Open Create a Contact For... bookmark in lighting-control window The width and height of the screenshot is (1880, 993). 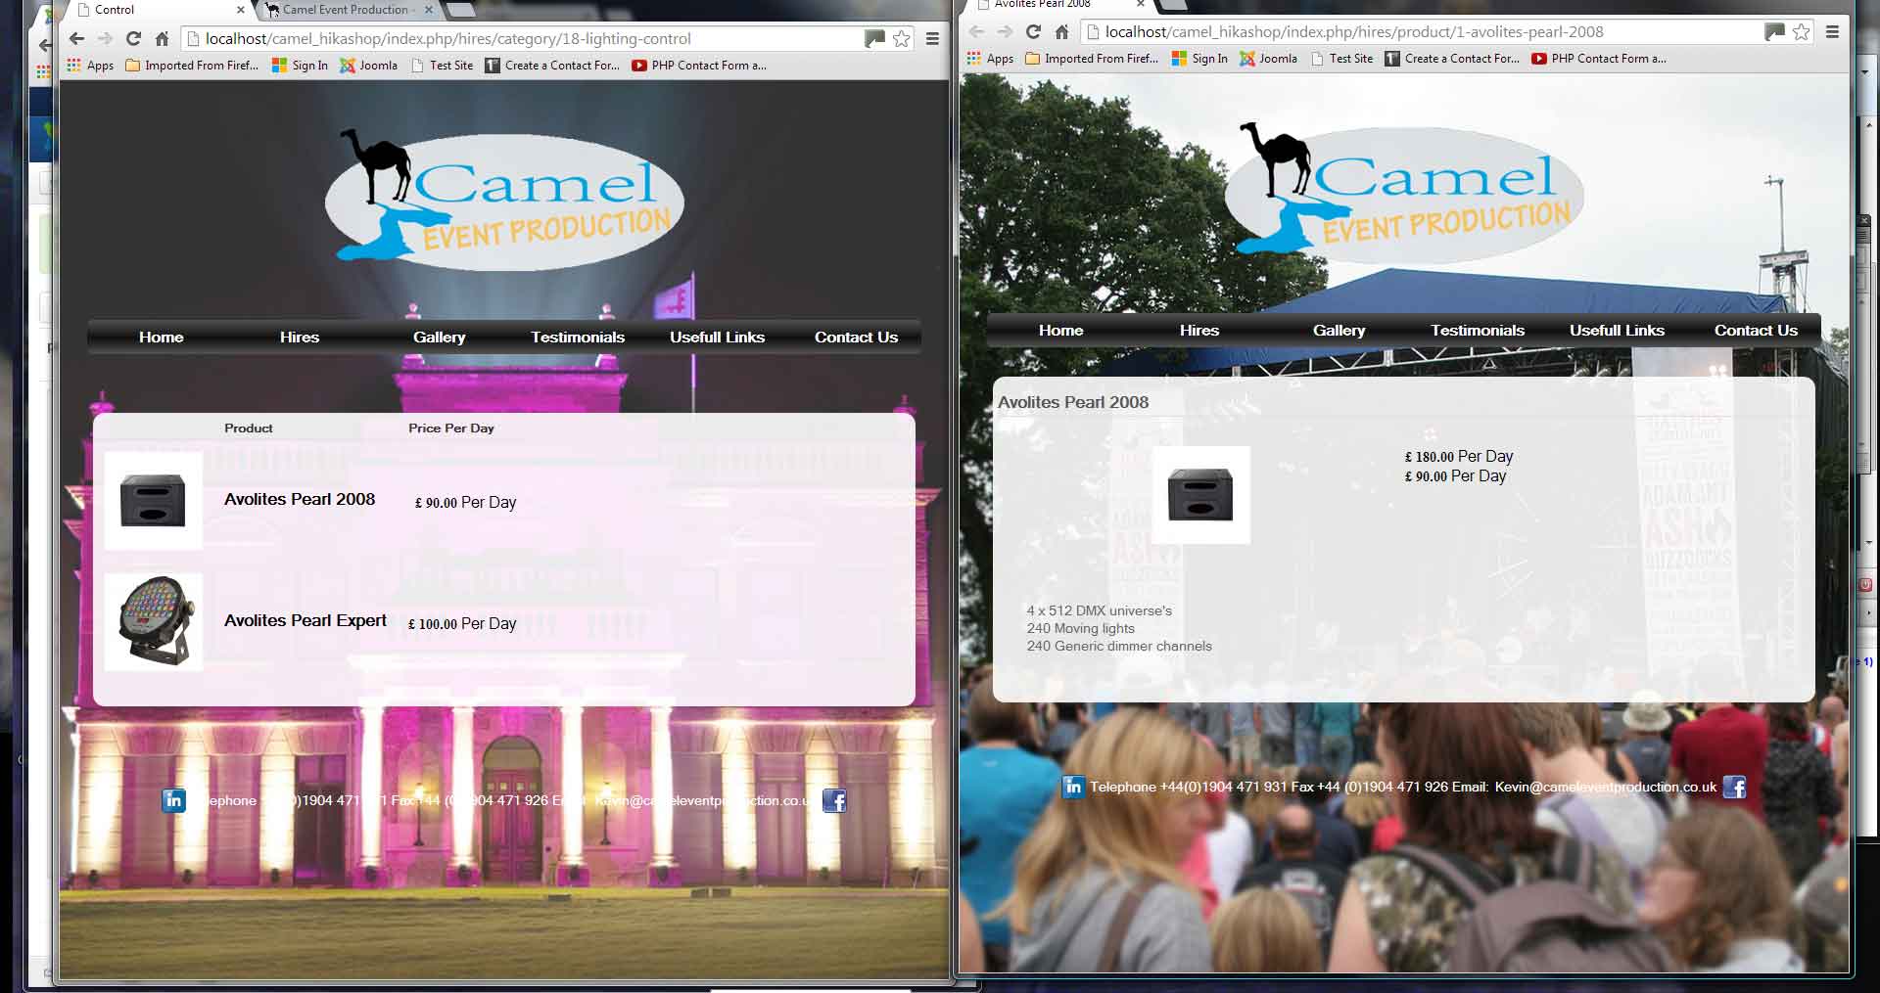pos(552,66)
